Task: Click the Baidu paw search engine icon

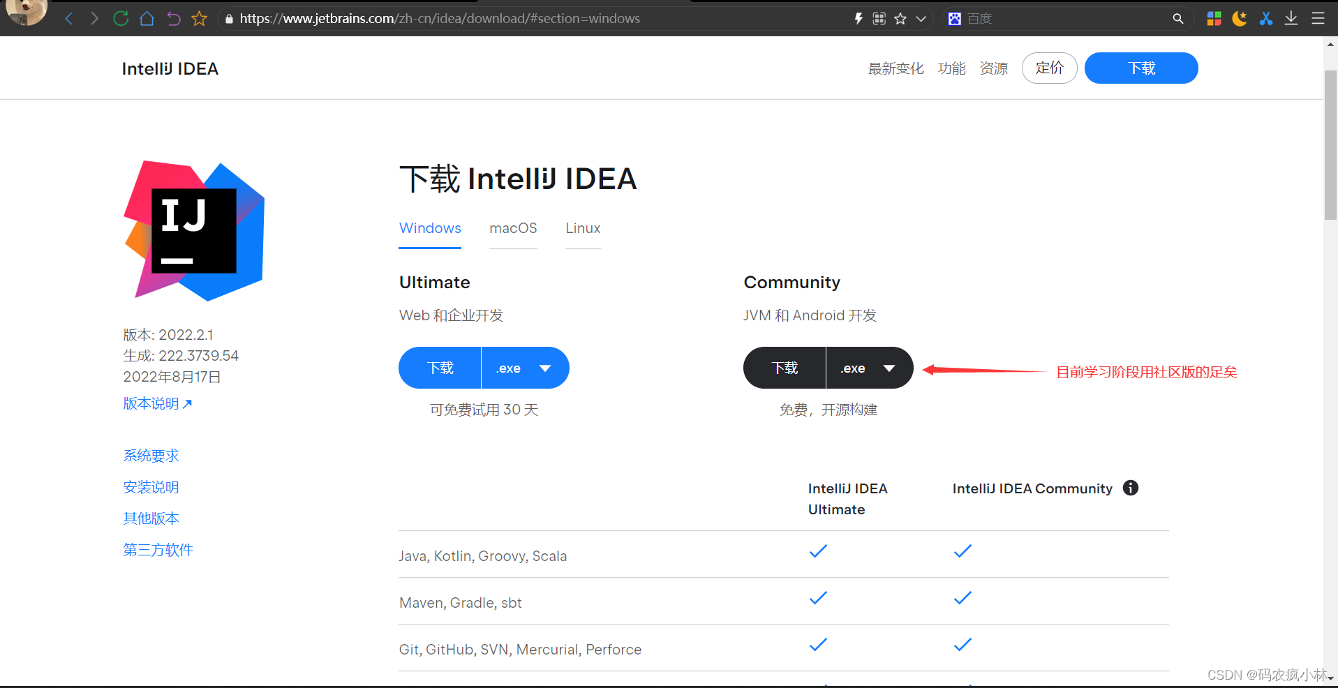Action: (954, 19)
